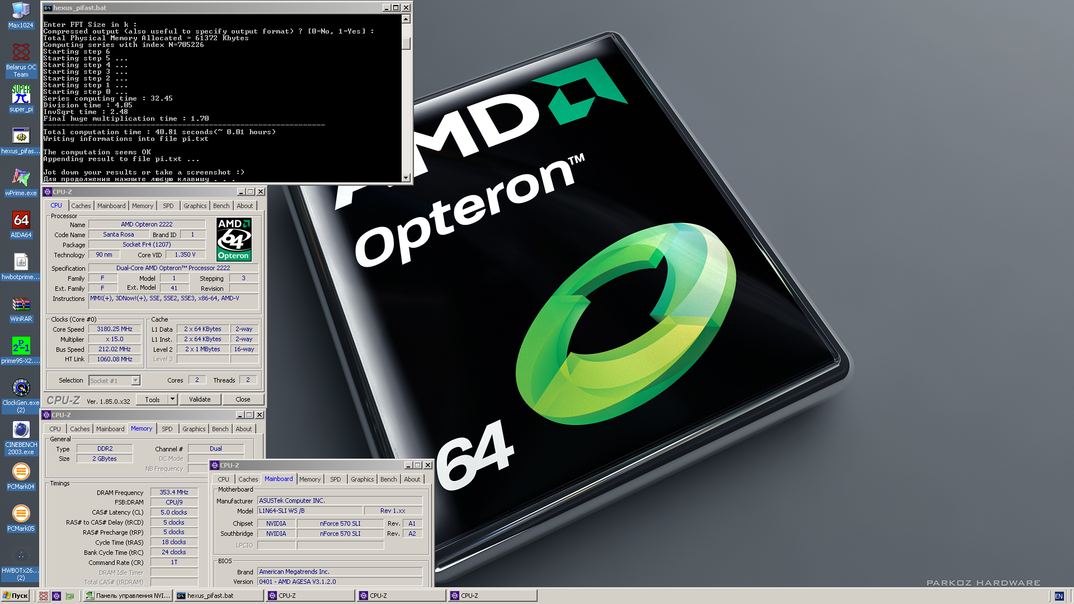Screen dimensions: 1074x604
Task: Click the title bar icon of the Memory CPU-Z window
Action: click(x=46, y=415)
